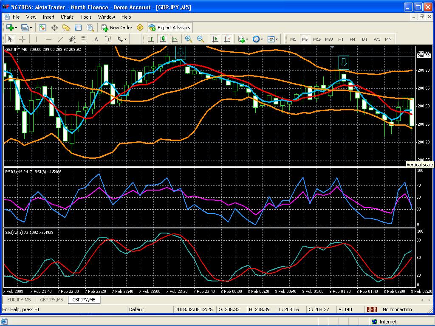Viewport: 435px width, 326px height.
Task: Click the Zoom In magnifier icon
Action: click(189, 39)
